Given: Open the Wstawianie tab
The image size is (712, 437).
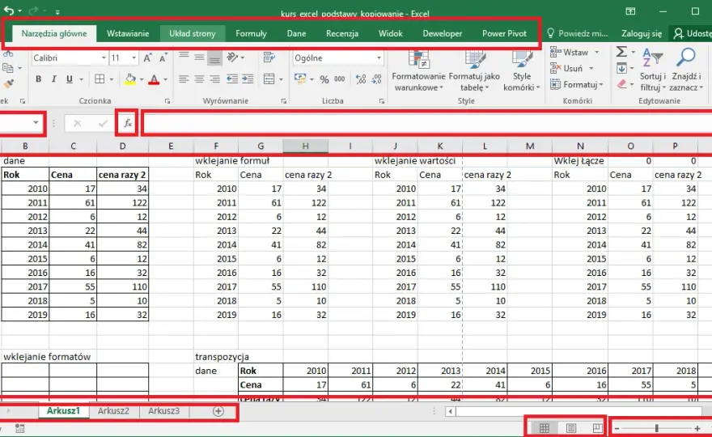Looking at the screenshot, I should 128,34.
